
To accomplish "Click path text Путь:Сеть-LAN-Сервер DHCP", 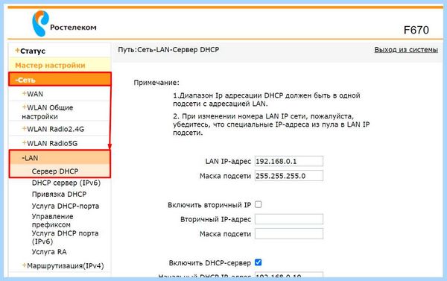I will 168,50.
